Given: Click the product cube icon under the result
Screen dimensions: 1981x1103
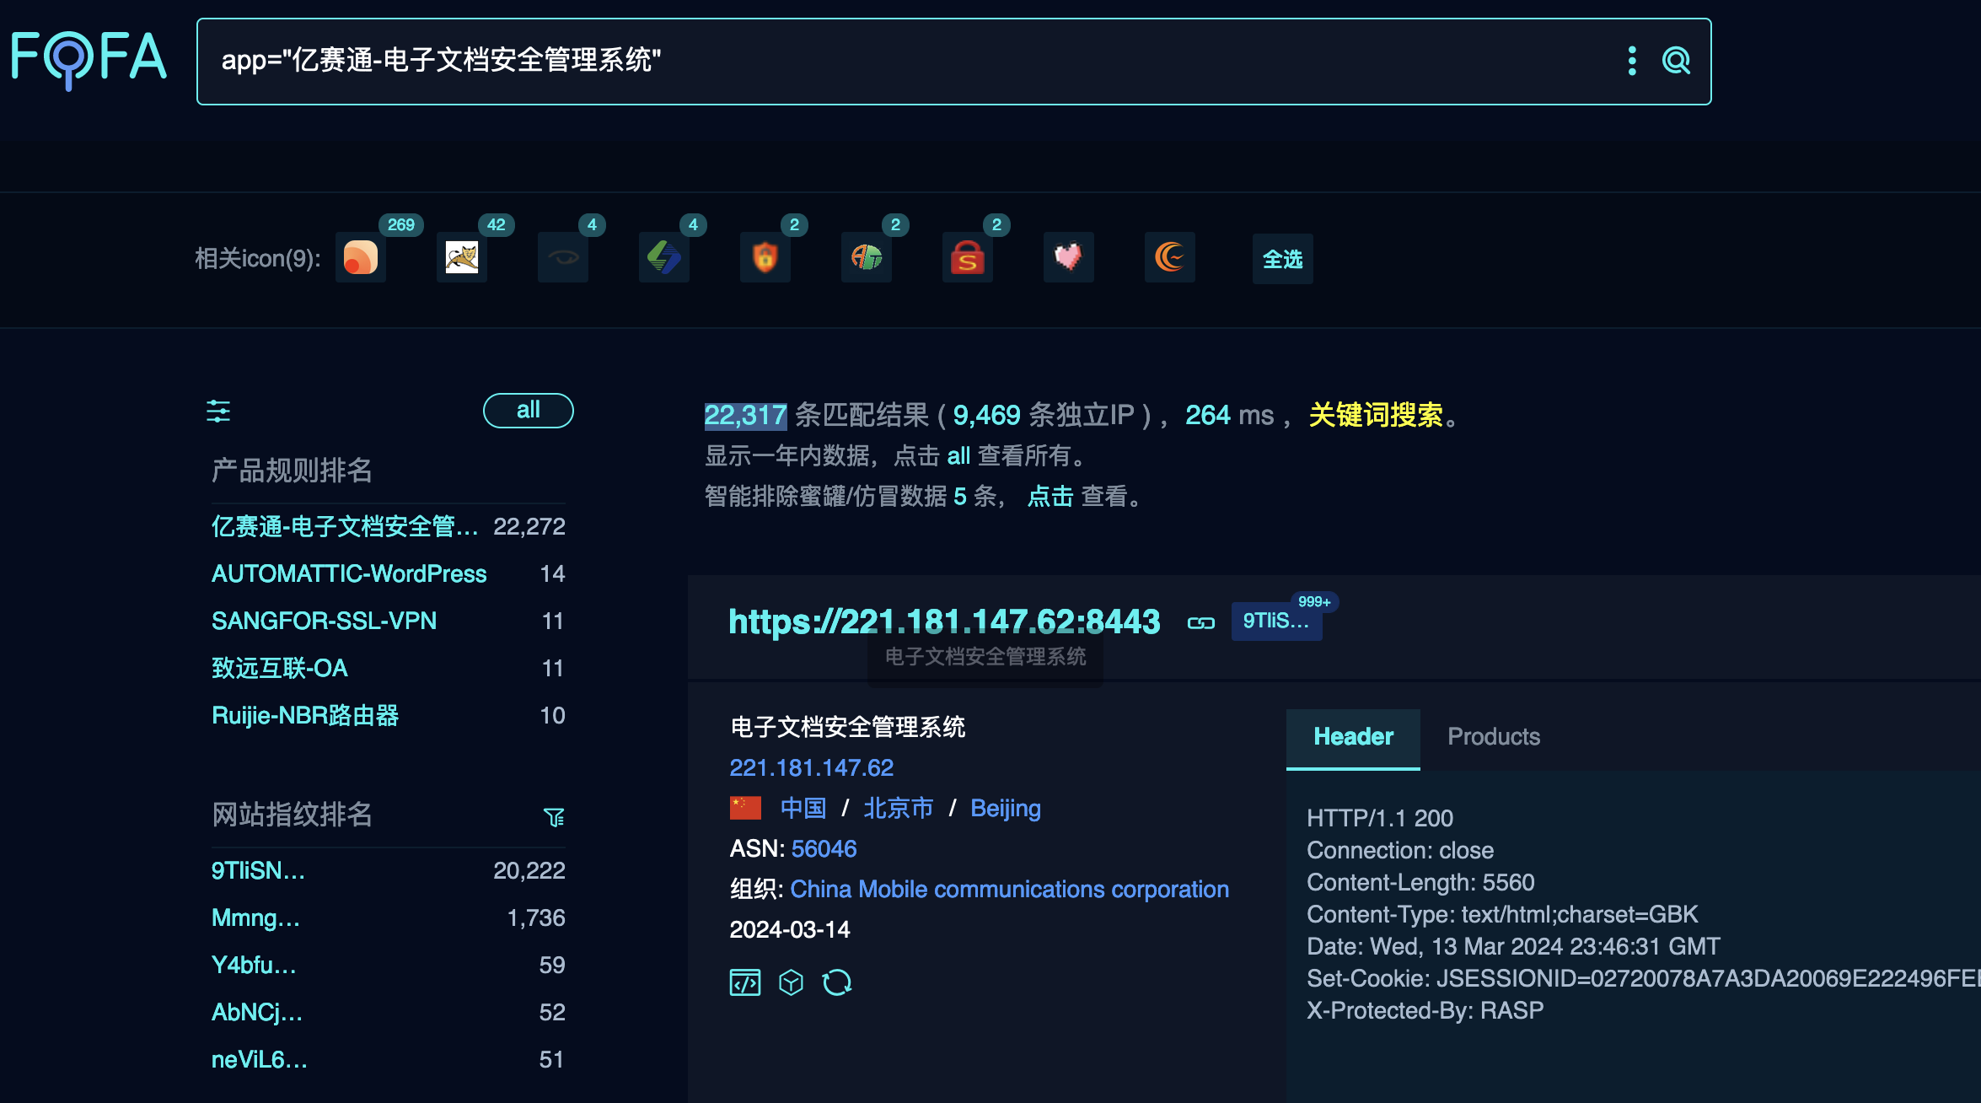Looking at the screenshot, I should click(791, 982).
